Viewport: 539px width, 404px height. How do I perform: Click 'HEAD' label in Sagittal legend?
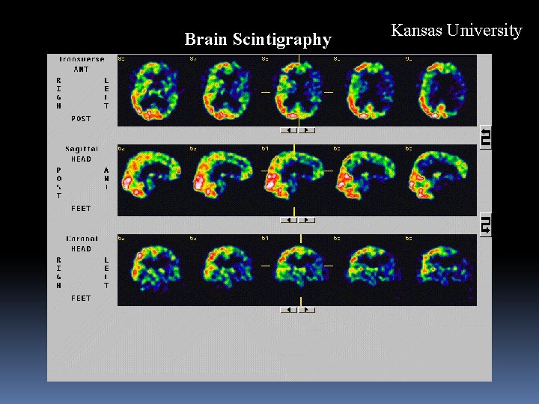[81, 159]
